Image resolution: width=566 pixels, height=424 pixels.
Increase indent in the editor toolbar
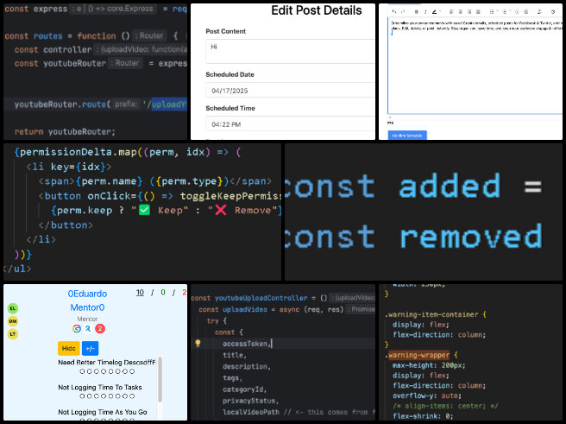coord(526,11)
